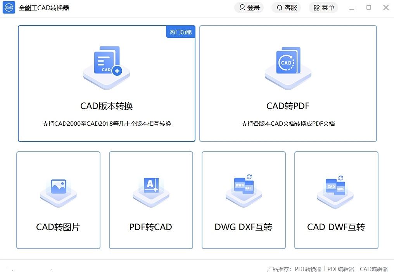Image resolution: width=394 pixels, height=275 pixels.
Task: Choose the CAD DWF互转 label
Action: 336,227
